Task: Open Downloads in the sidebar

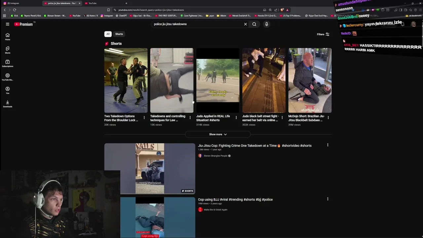Action: [7, 104]
